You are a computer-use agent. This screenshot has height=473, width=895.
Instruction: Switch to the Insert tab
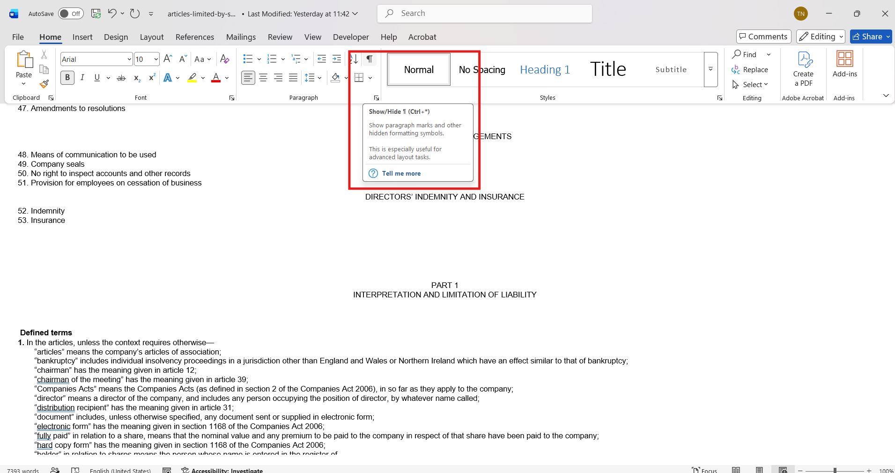click(x=82, y=37)
